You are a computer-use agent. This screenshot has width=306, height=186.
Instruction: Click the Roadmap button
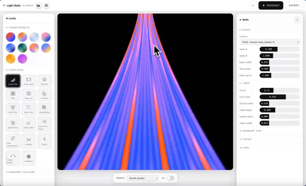(271, 5)
